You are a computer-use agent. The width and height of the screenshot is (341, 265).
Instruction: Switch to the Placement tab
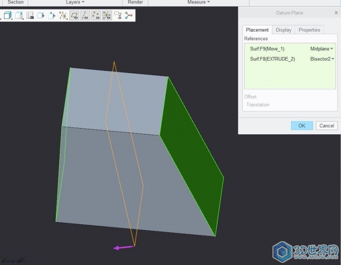[257, 30]
